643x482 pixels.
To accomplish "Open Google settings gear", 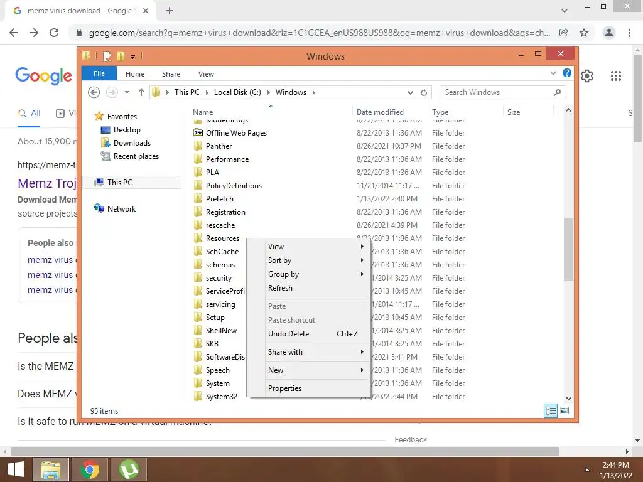I will [x=587, y=76].
